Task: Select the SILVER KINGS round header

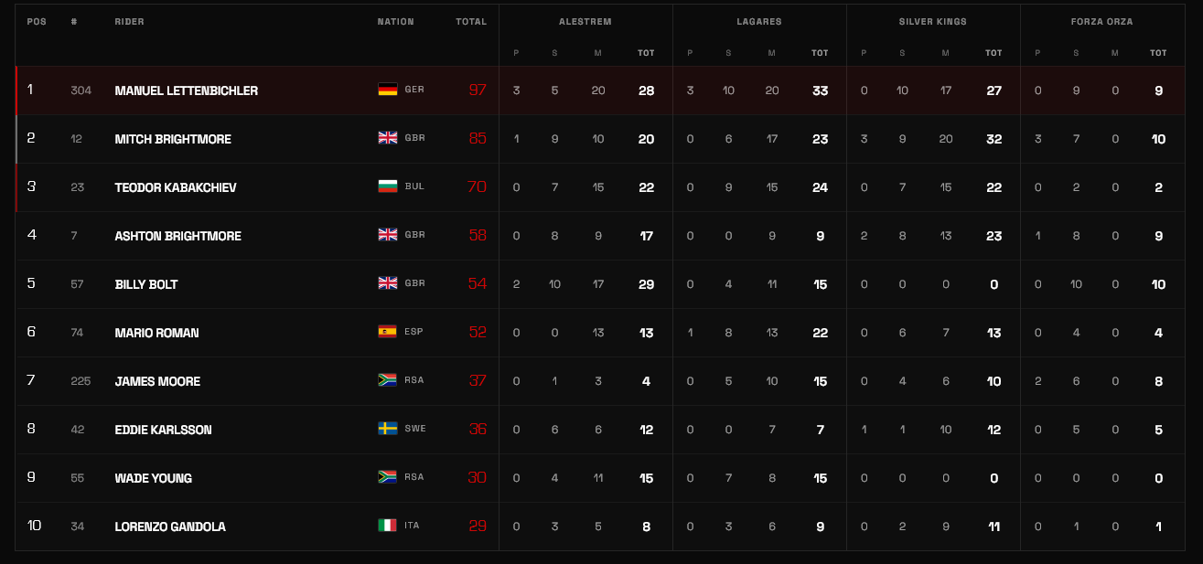Action: point(933,22)
